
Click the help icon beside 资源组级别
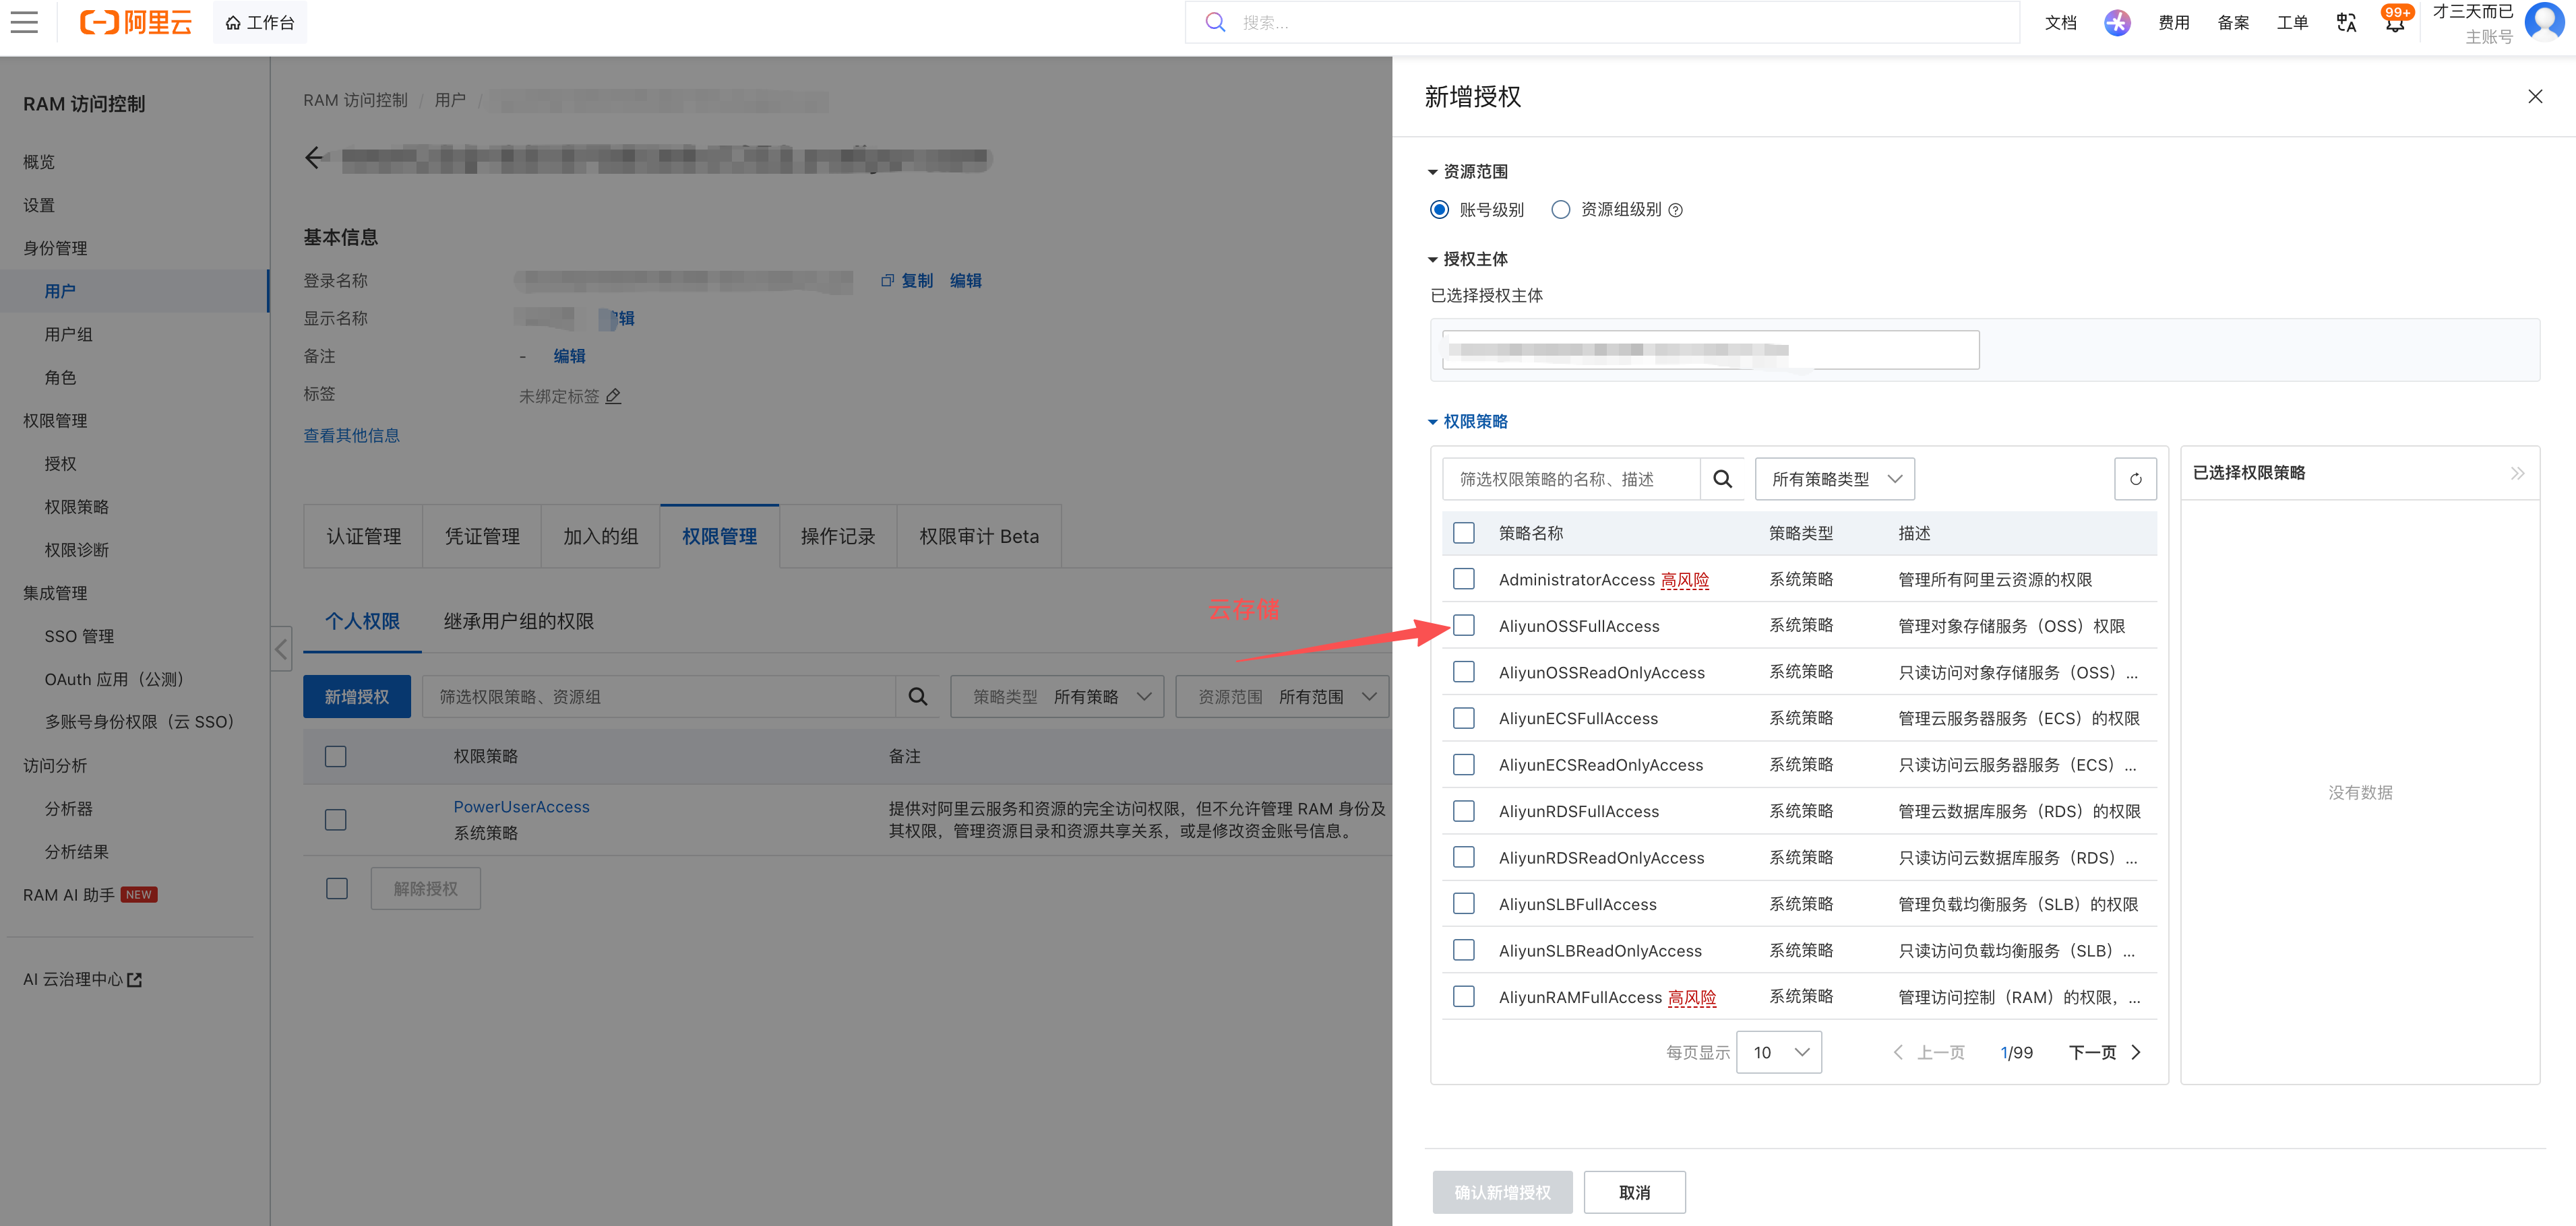1676,209
